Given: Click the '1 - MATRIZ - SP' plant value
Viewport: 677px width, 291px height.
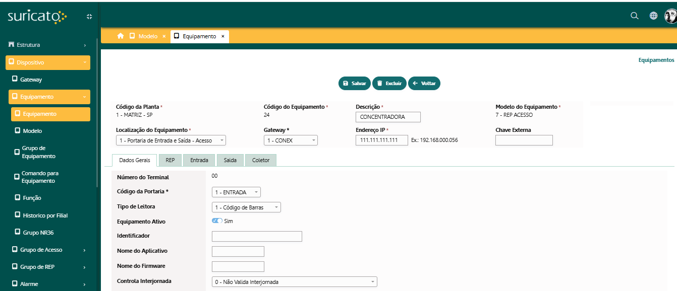Looking at the screenshot, I should click(x=134, y=115).
